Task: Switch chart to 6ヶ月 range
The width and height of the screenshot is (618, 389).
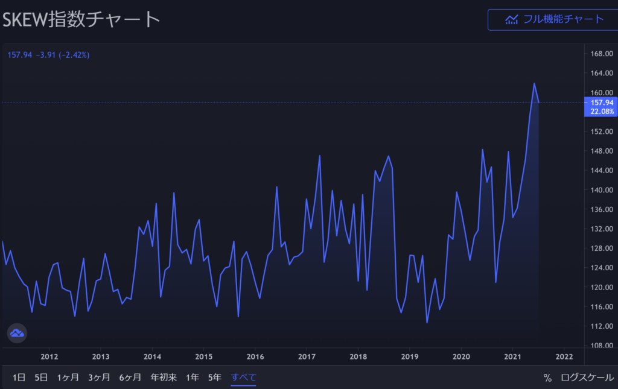Action: coord(130,378)
